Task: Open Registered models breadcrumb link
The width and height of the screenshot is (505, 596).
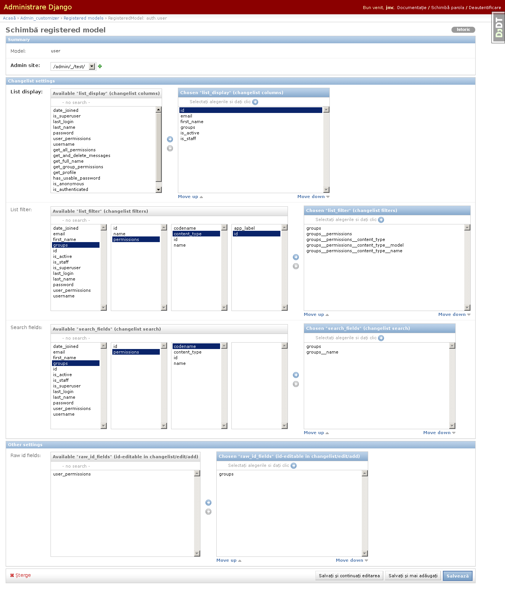Action: pos(84,18)
